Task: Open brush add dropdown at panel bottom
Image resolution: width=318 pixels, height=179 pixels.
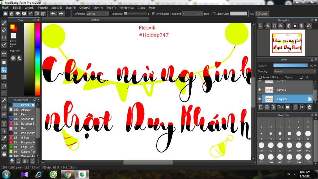Action: [x=27, y=161]
